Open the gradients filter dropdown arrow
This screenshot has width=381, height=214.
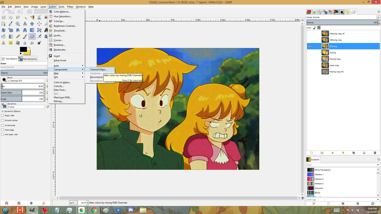(x=378, y=165)
